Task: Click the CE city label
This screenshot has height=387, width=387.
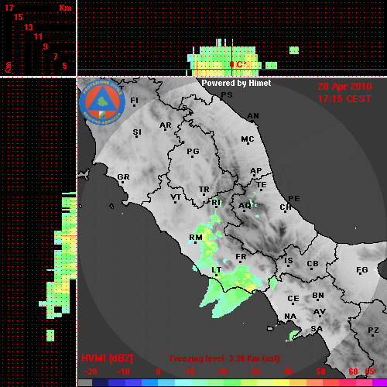Action: (293, 299)
